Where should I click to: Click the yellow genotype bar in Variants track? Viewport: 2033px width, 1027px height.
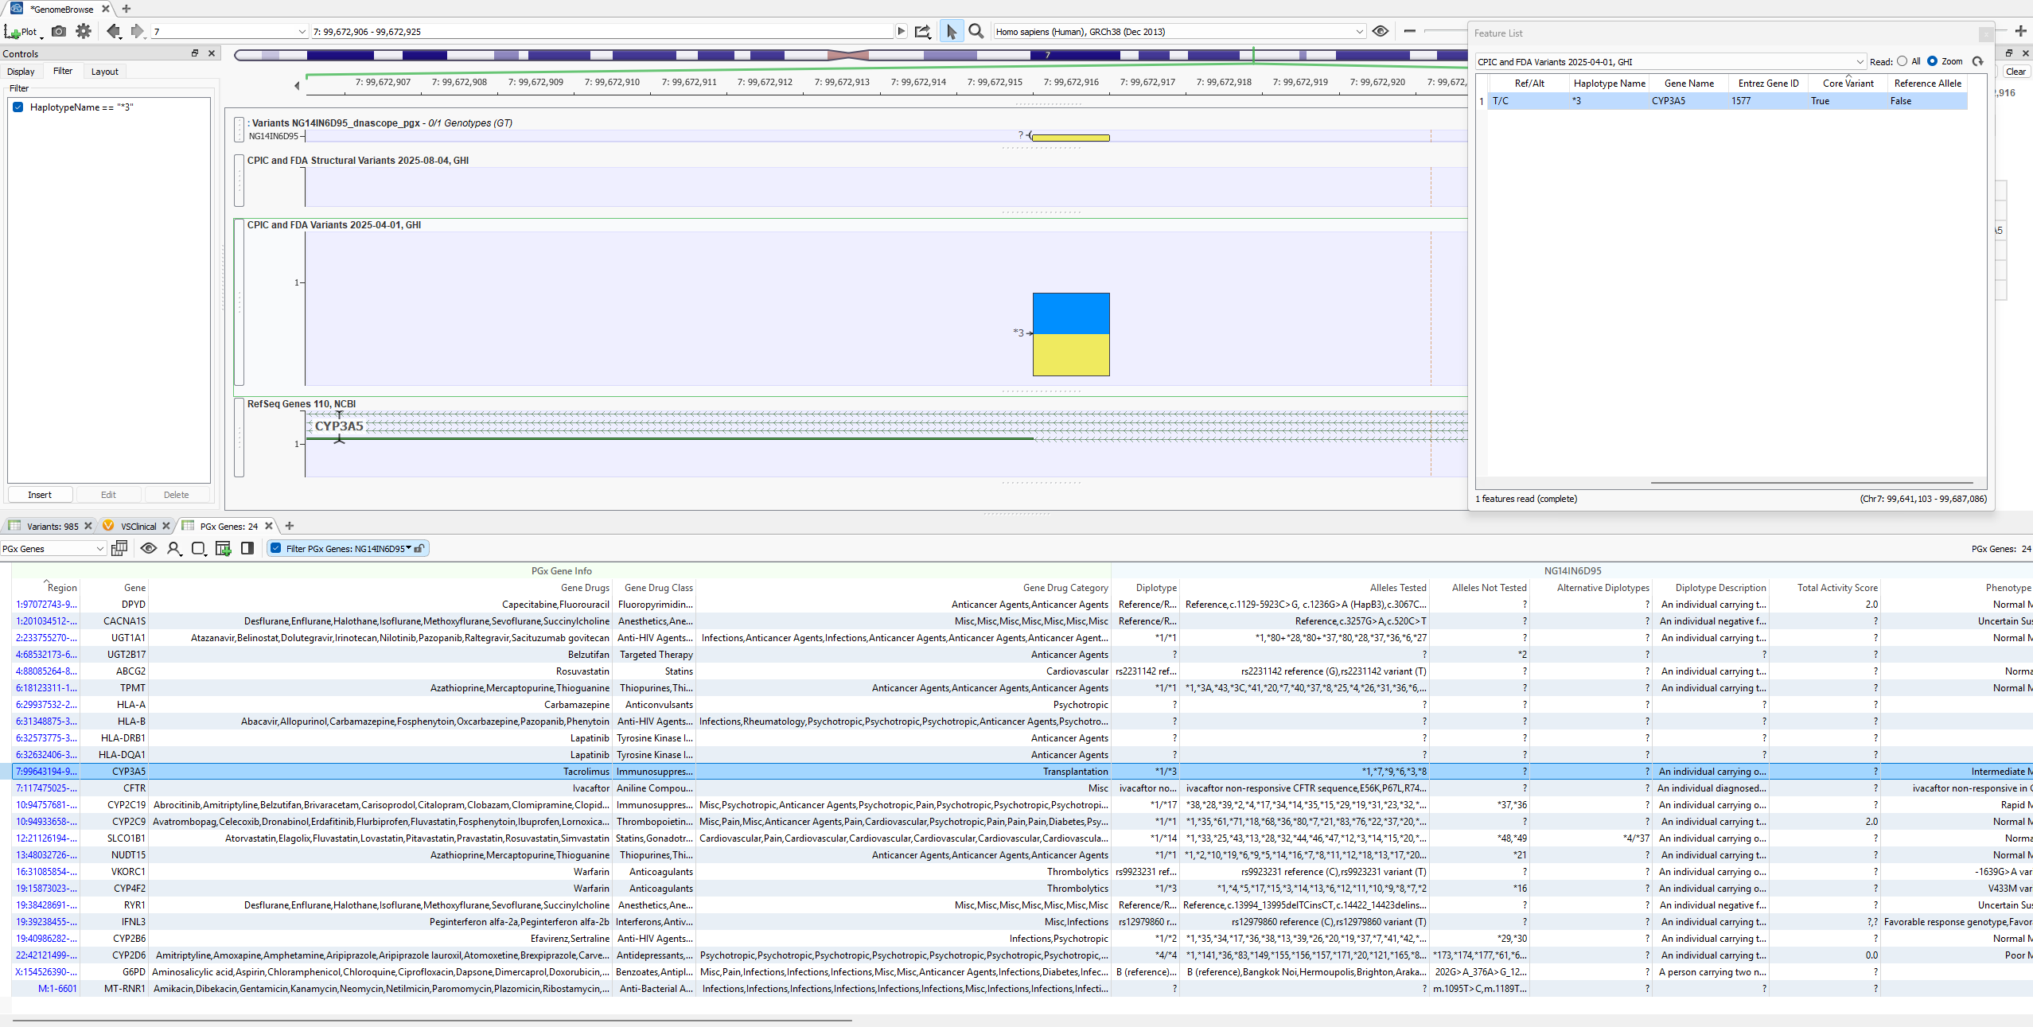pos(1070,138)
